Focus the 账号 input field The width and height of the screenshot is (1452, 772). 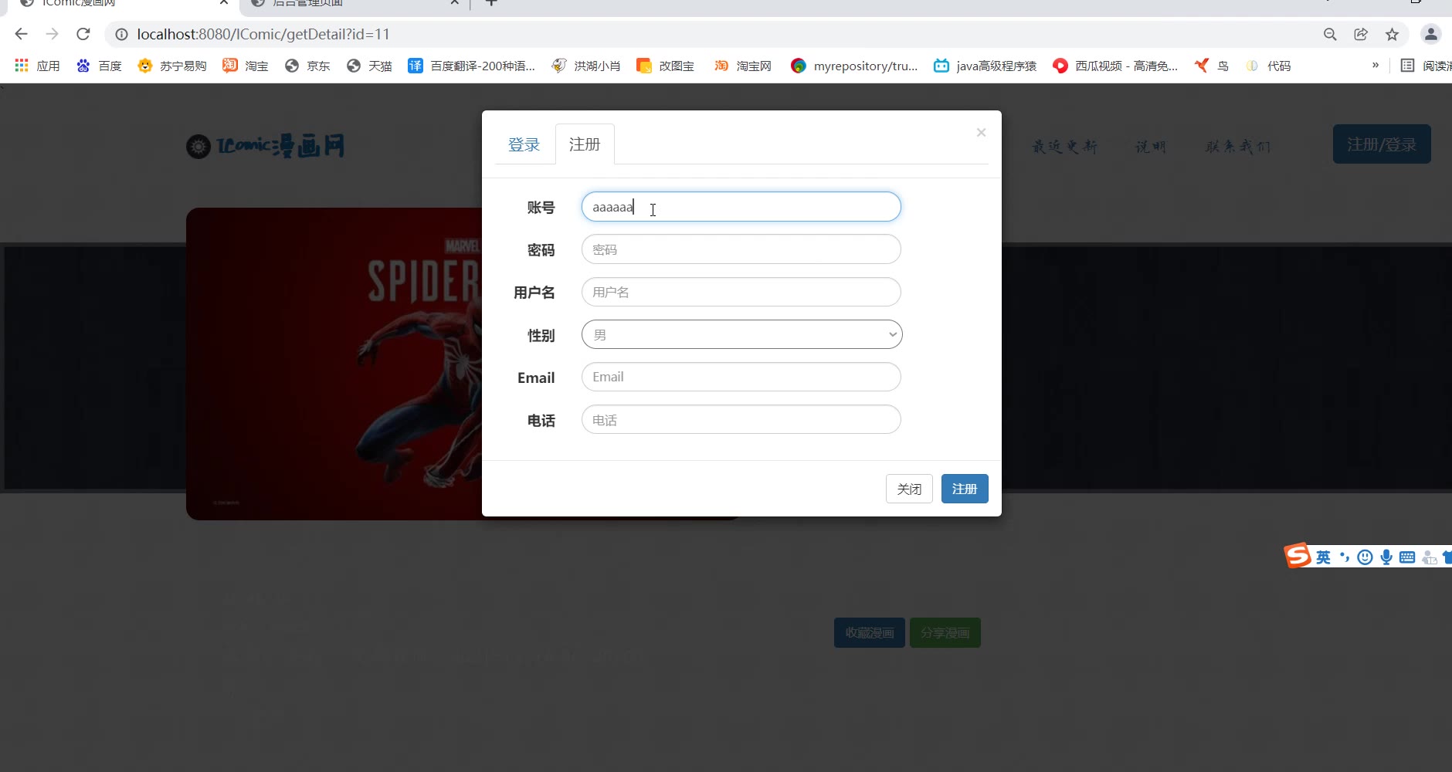[741, 207]
